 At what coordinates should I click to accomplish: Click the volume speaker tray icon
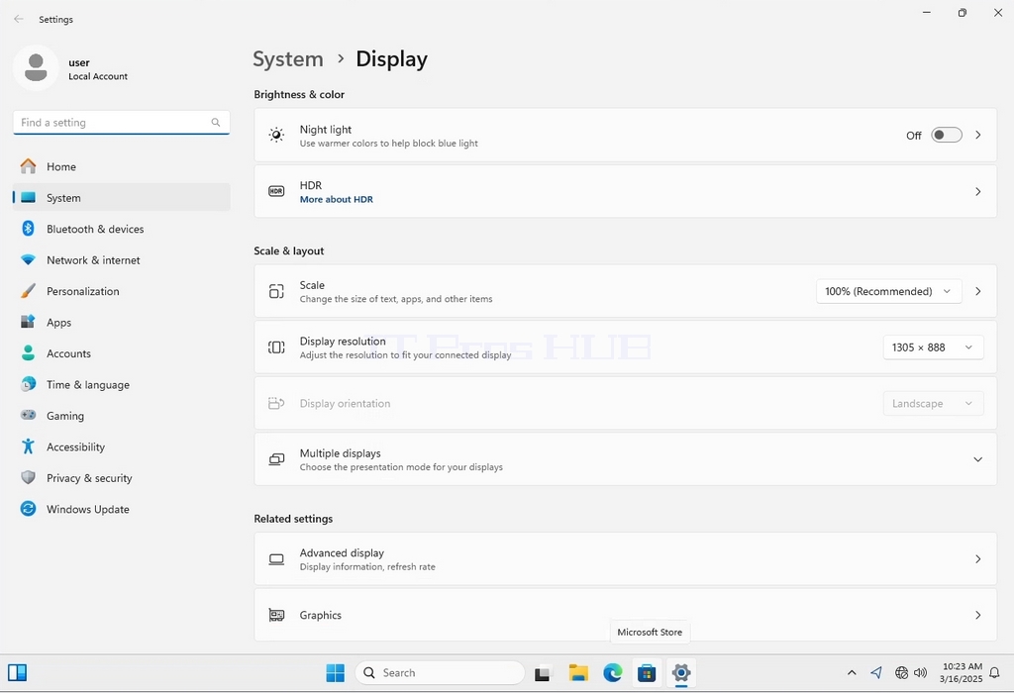[920, 673]
